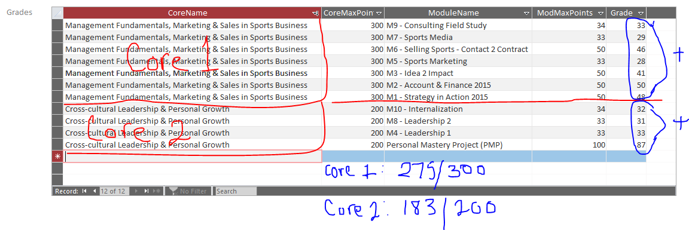Select the ModuleName column header label
The height and width of the screenshot is (230, 689).
point(454,13)
